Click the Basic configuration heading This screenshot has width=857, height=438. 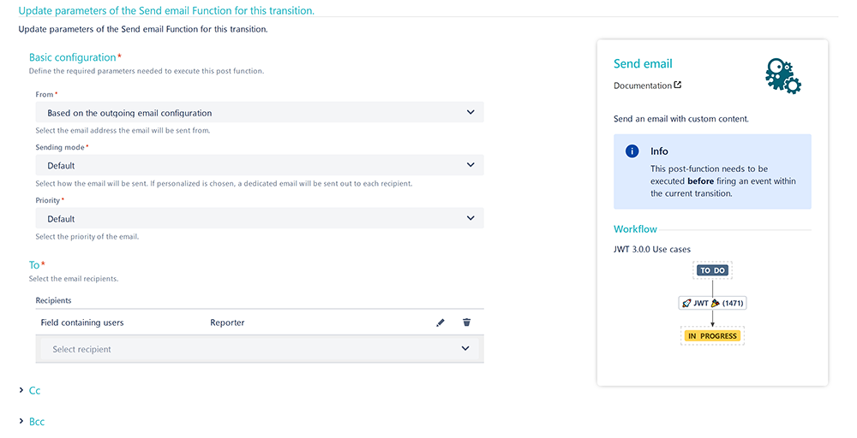73,57
